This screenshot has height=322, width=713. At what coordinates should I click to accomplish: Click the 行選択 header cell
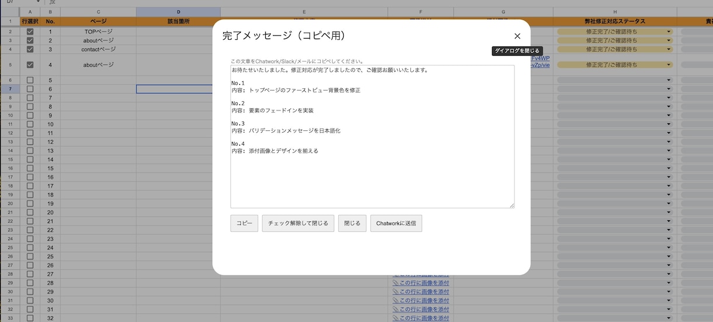[x=30, y=22]
